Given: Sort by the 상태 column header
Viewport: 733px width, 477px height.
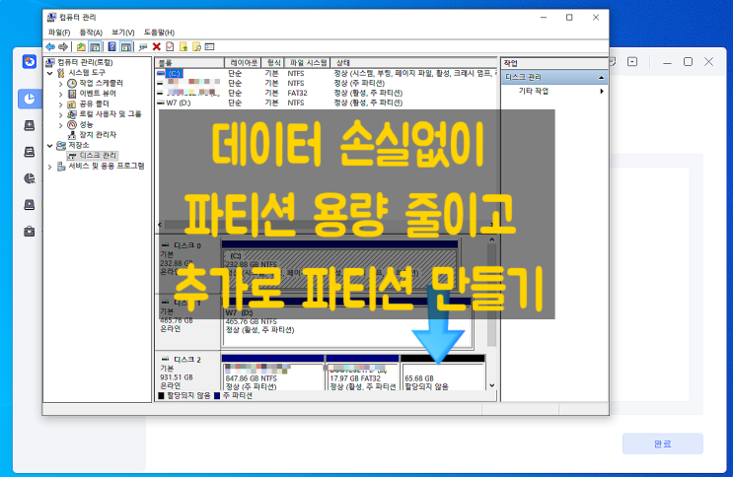Looking at the screenshot, I should [x=413, y=63].
